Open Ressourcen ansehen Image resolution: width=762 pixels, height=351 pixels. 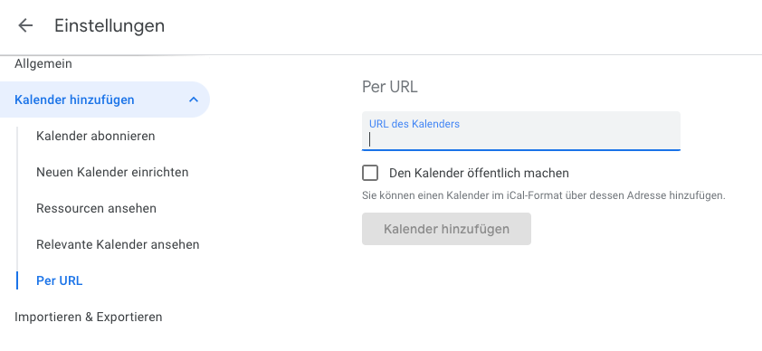[x=96, y=209]
